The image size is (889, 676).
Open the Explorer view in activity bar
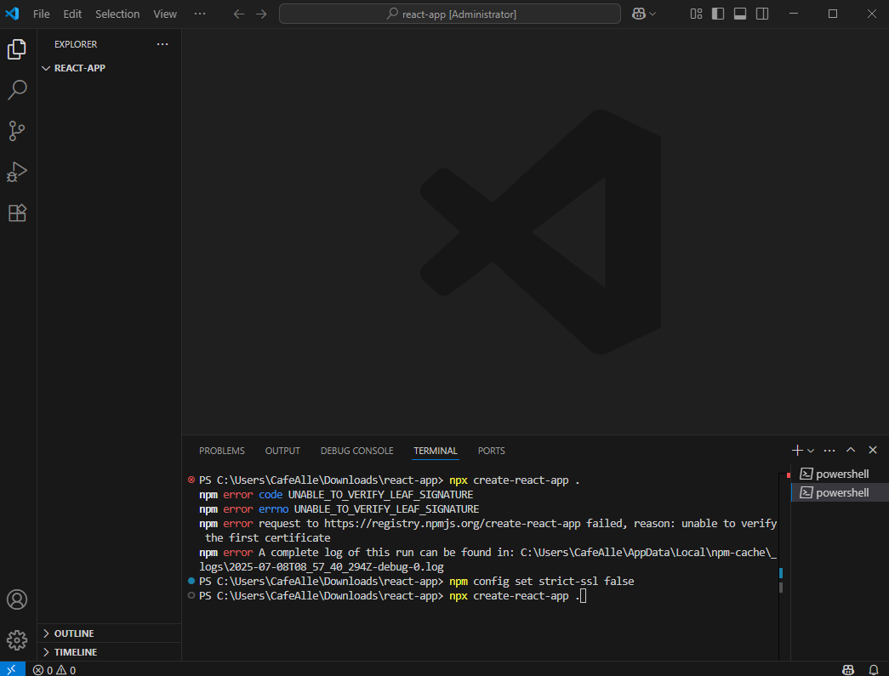(x=17, y=49)
